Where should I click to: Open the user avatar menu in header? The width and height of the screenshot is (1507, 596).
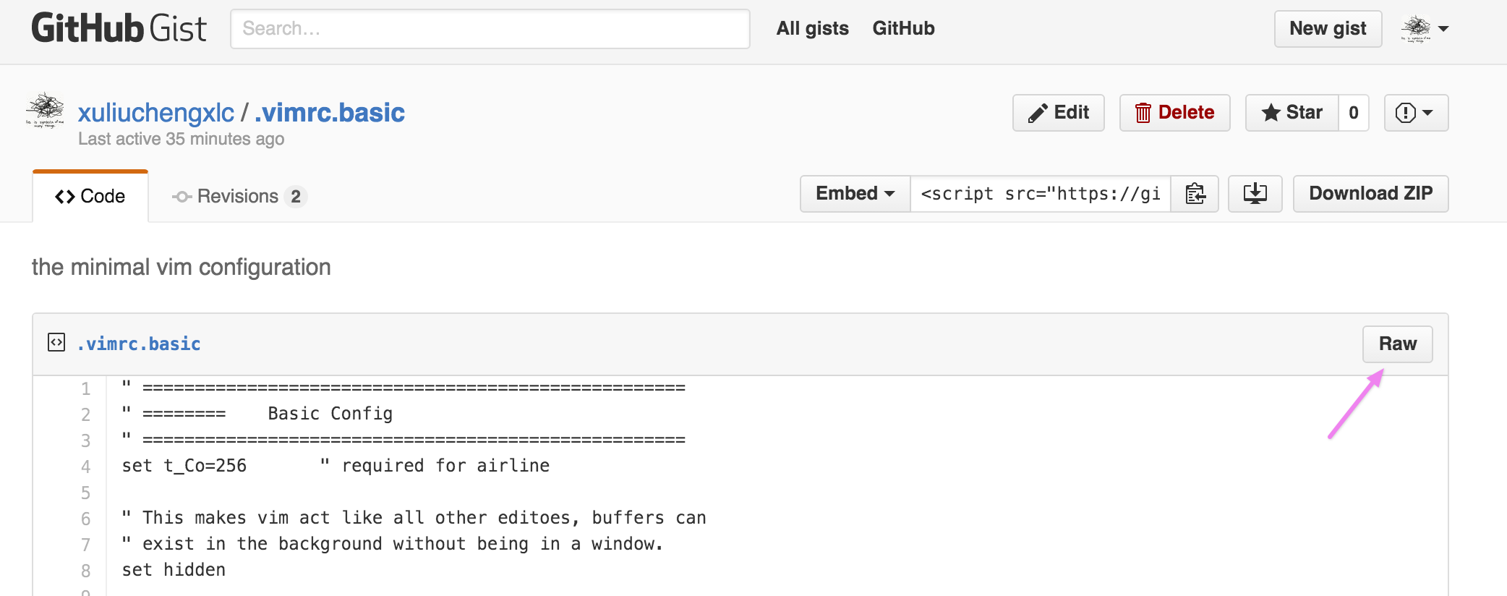tap(1425, 29)
